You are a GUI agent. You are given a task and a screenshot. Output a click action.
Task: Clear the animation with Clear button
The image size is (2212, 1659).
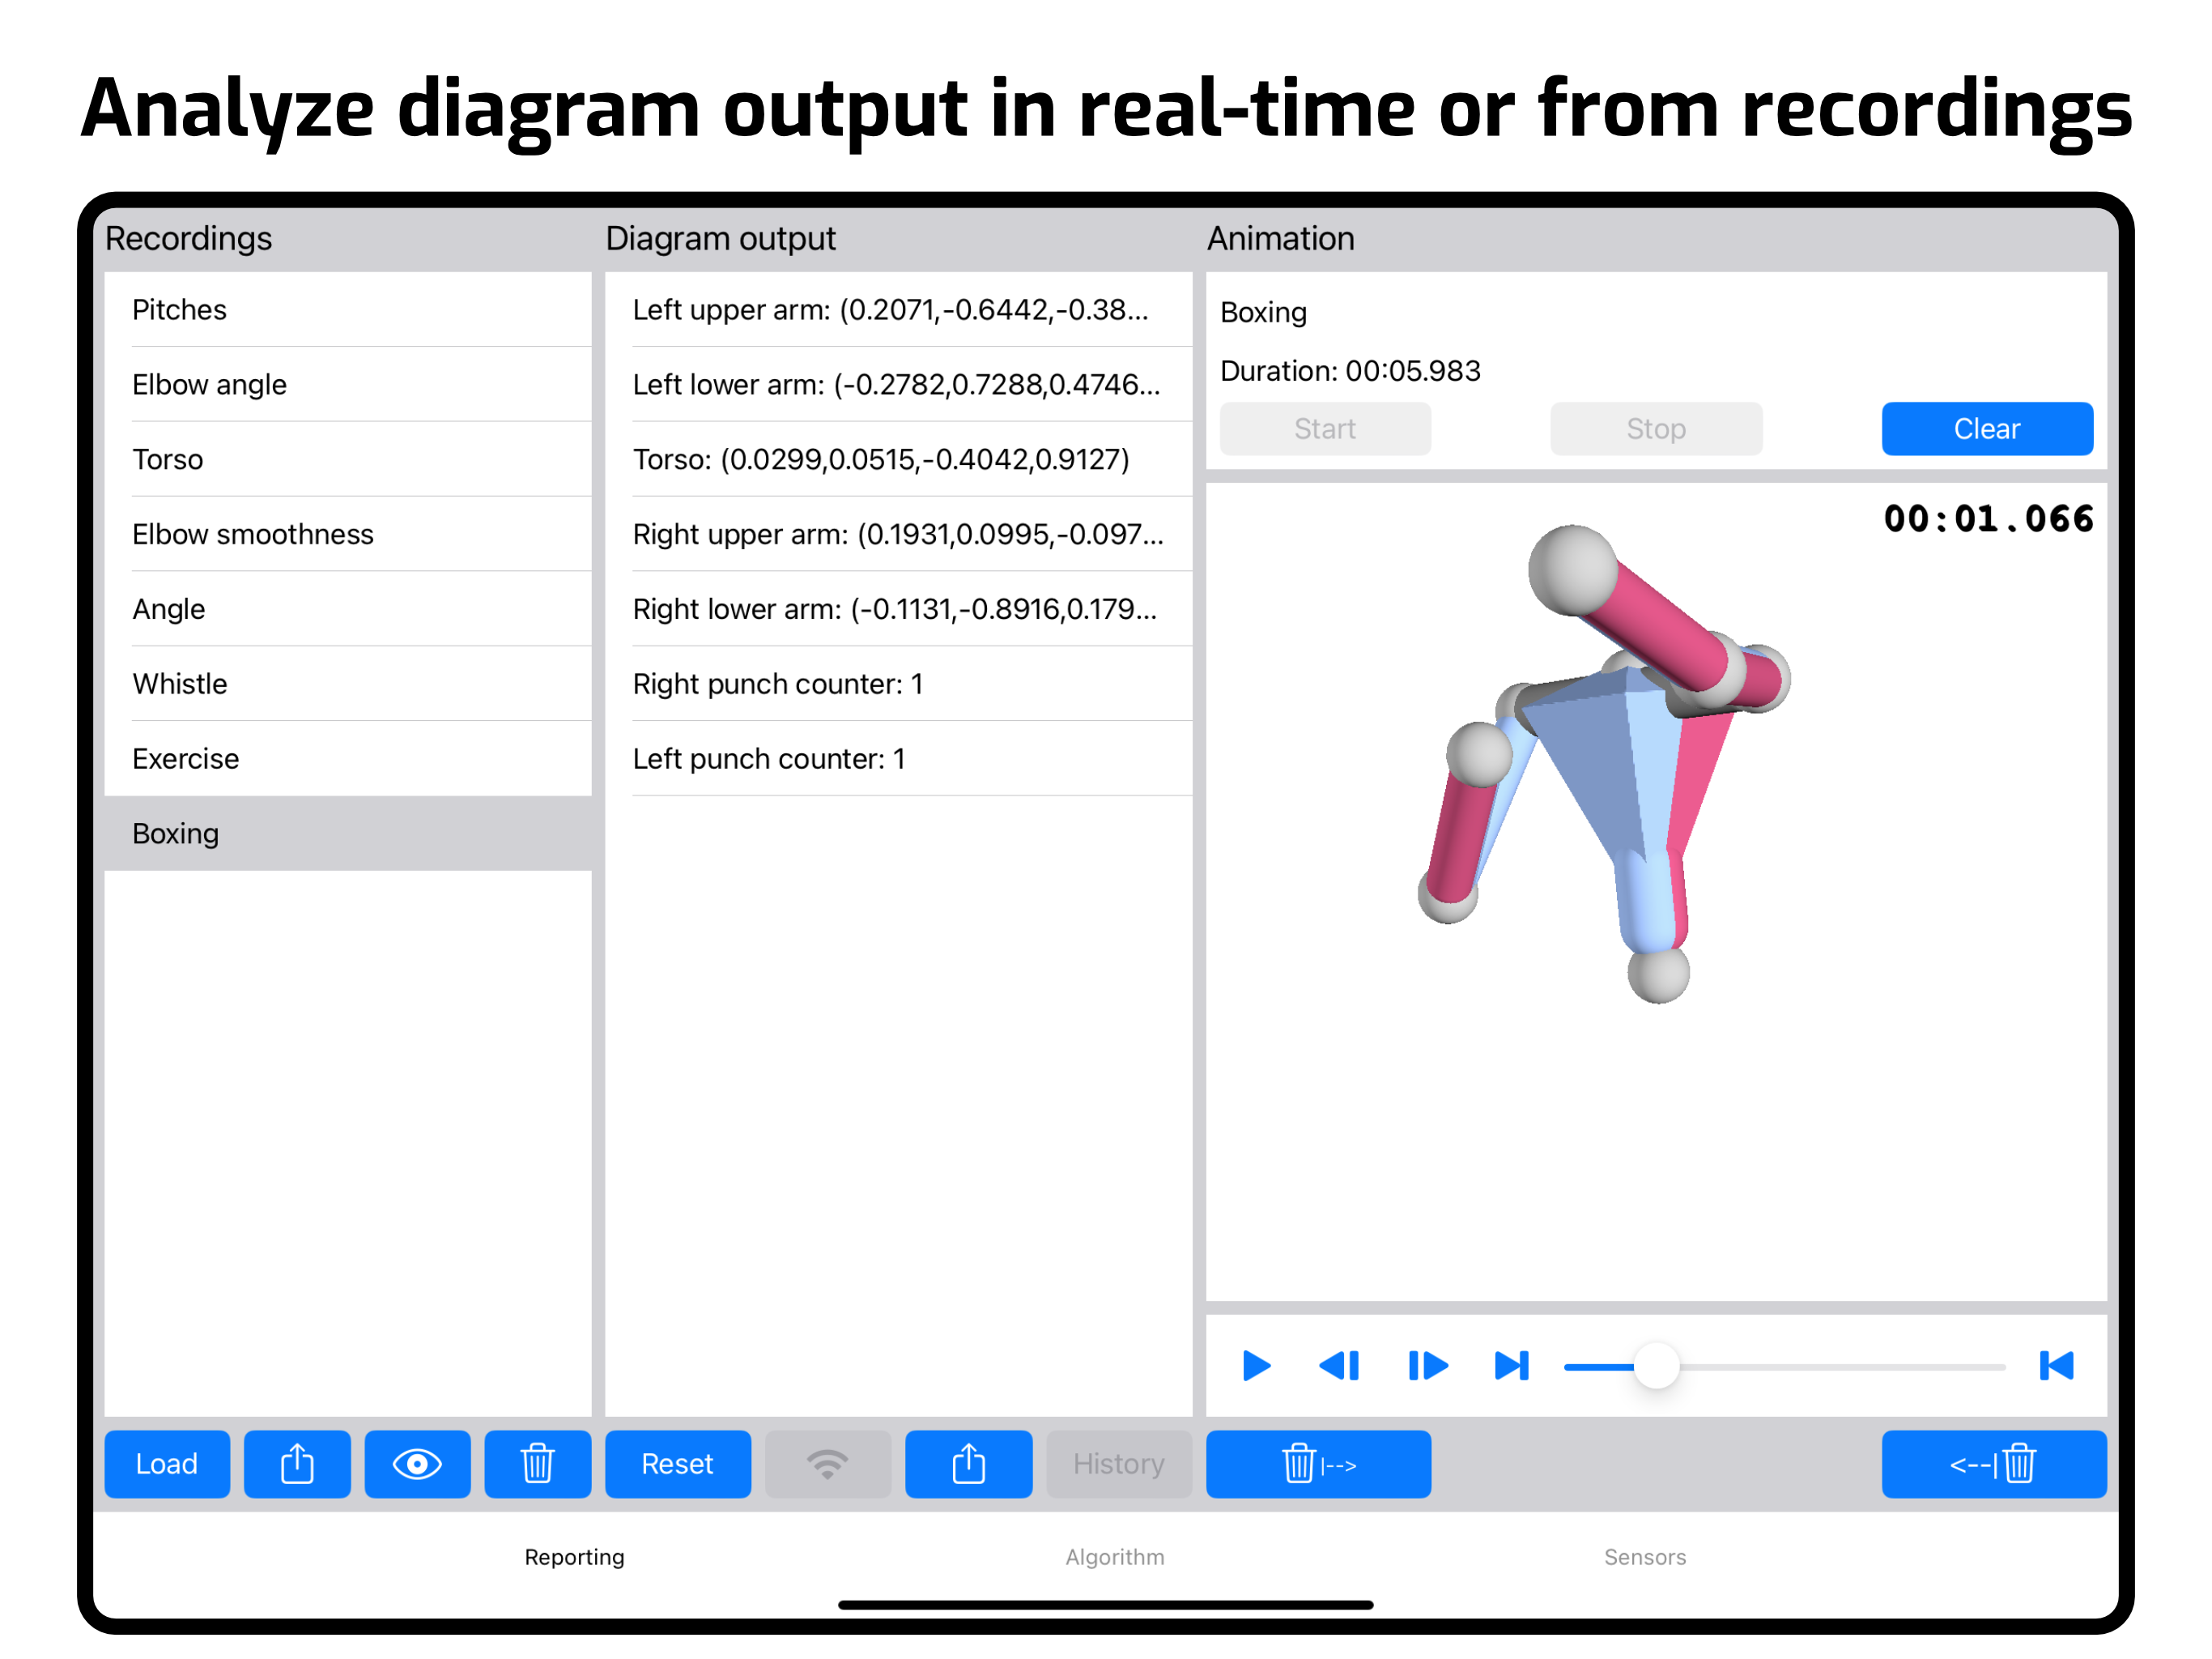[1987, 429]
